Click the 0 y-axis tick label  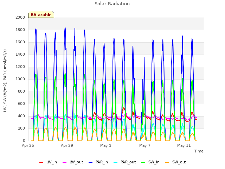(24, 141)
